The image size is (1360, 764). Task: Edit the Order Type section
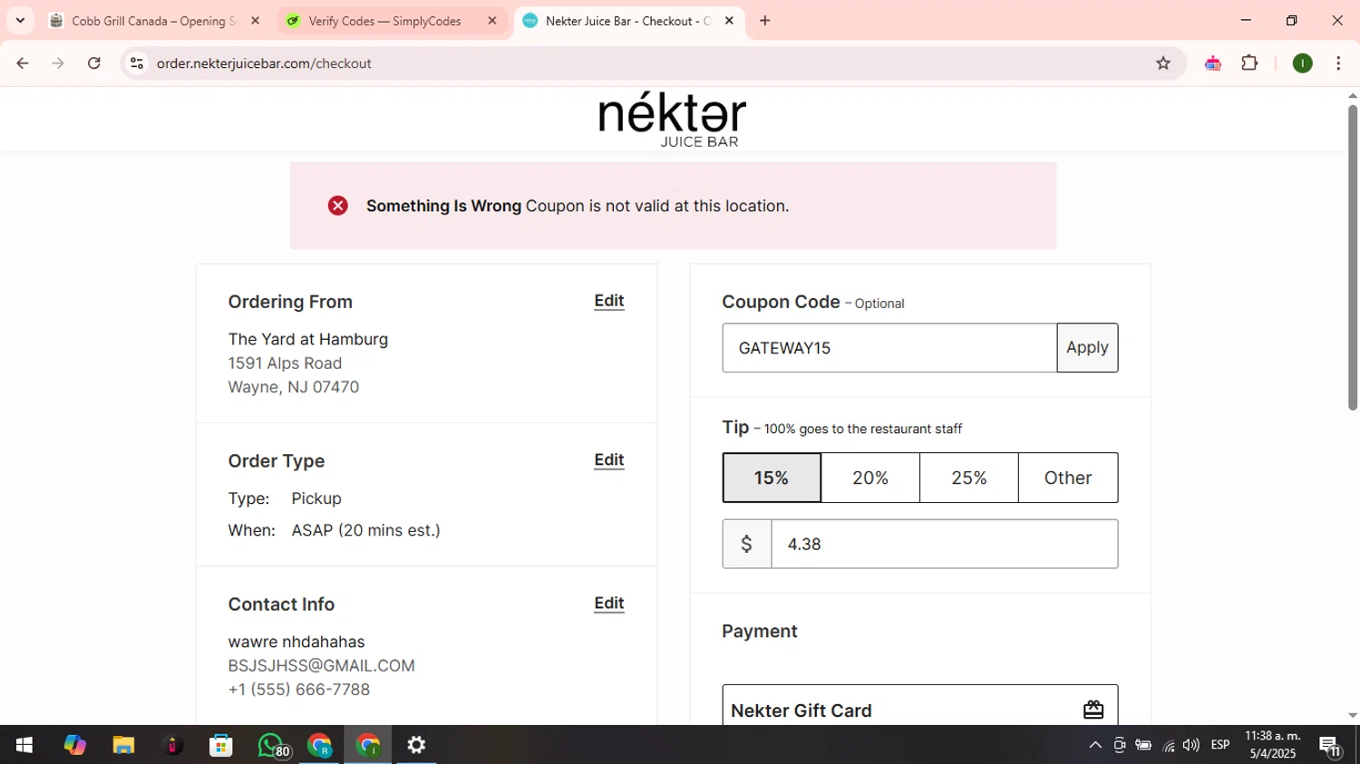click(x=609, y=460)
